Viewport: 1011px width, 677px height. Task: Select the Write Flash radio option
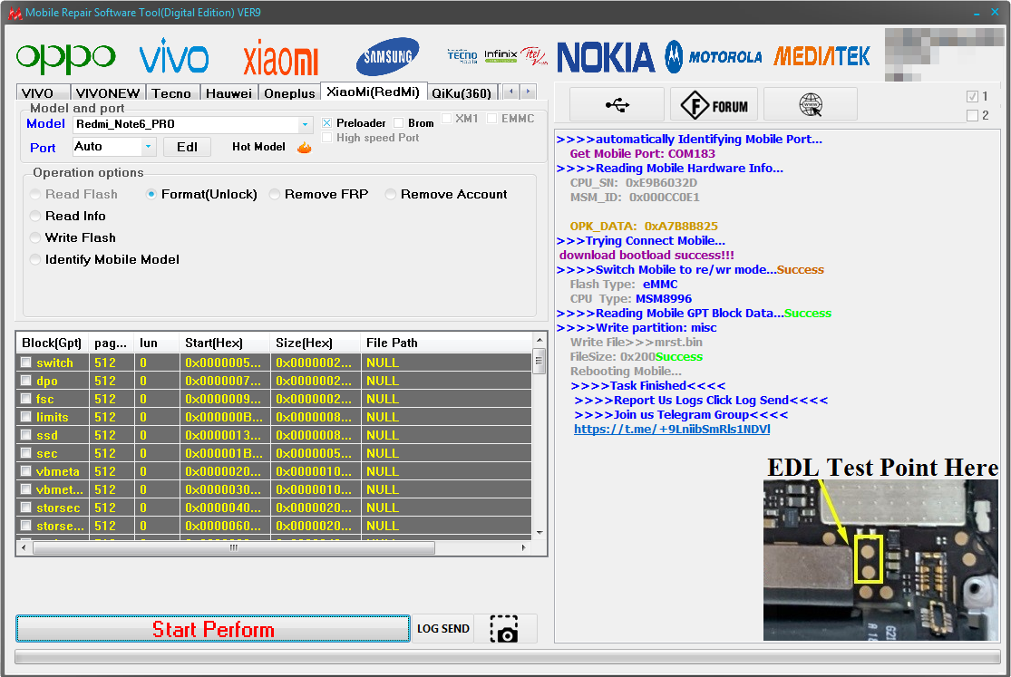point(35,238)
